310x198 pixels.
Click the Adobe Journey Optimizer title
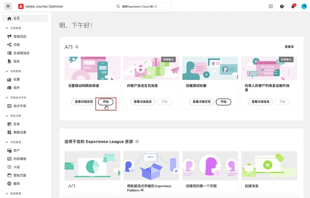pos(44,7)
